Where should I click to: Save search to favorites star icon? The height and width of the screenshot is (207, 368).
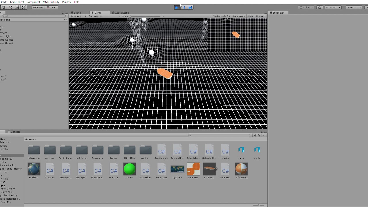[x=264, y=135]
